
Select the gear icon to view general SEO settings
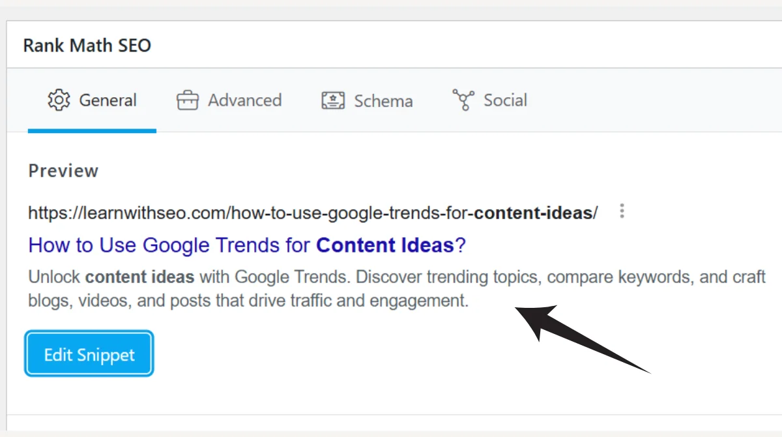click(x=59, y=100)
